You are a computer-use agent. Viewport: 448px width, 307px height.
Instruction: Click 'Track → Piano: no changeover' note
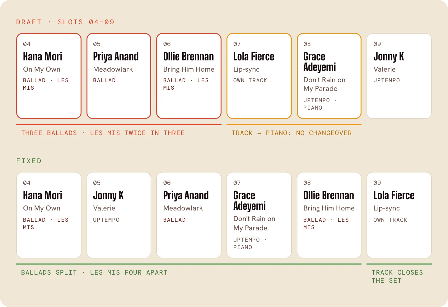click(x=292, y=133)
